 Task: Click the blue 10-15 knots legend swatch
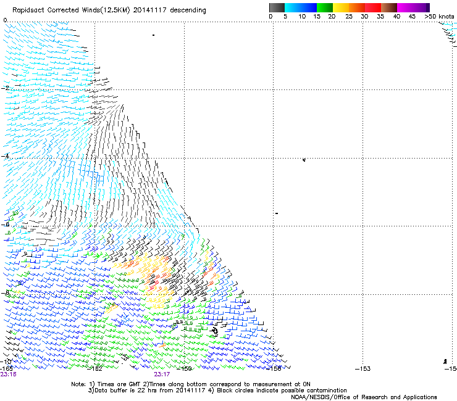(309, 7)
